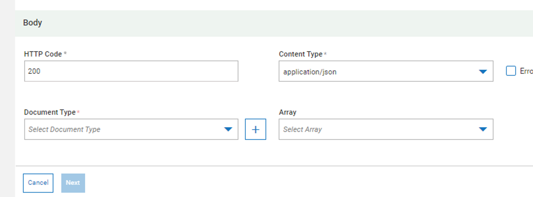533x197 pixels.
Task: Click the Document Type dropdown arrow
Action: [228, 130]
